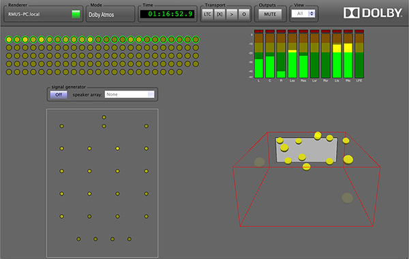This screenshot has height=259, width=409.
Task: Start playback with the > transport button
Action: (232, 14)
